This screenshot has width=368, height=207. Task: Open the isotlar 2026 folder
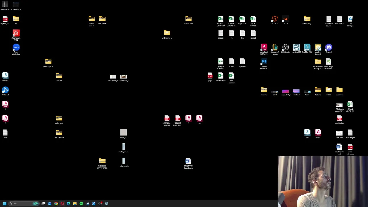189,20
